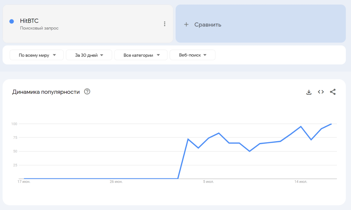Click the blue dot beside HitBTC
The width and height of the screenshot is (351, 210).
[x=12, y=21]
